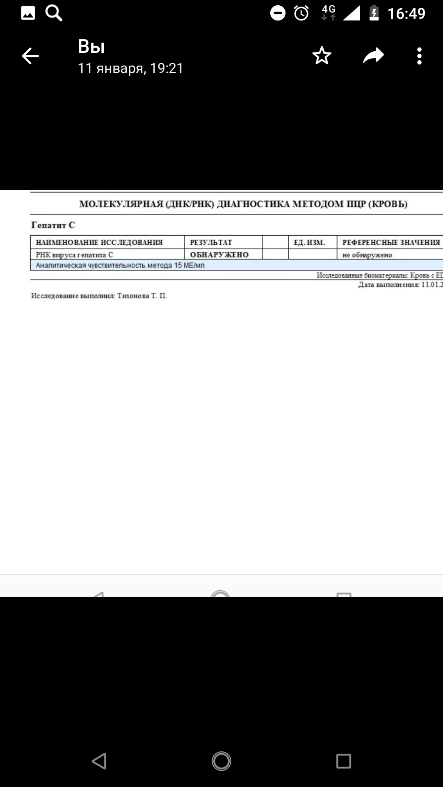Screen dimensions: 443x787
Task: Tap the do-not-disturb status icon
Action: pos(278,14)
